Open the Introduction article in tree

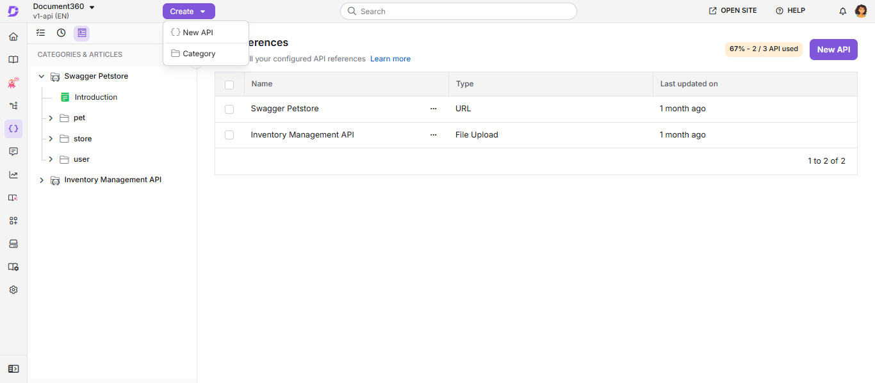pos(96,97)
